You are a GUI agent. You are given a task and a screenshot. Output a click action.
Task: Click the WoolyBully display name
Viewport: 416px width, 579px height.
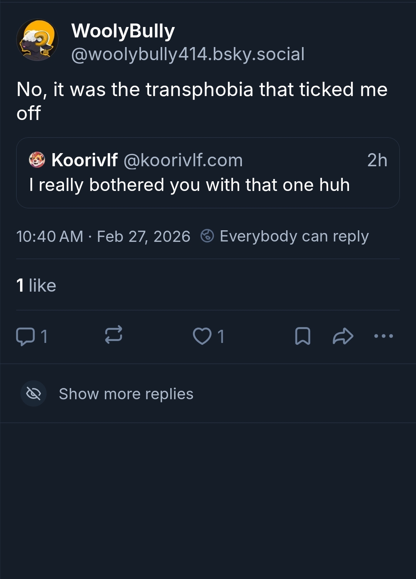(x=123, y=31)
